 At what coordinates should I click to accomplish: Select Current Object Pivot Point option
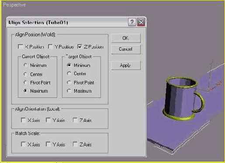tap(25, 83)
